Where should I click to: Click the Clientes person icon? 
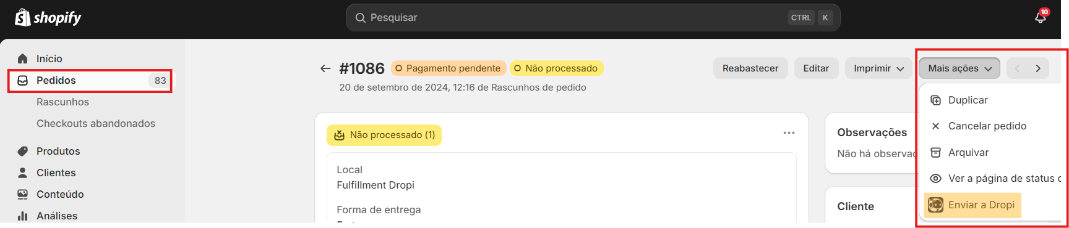(23, 173)
